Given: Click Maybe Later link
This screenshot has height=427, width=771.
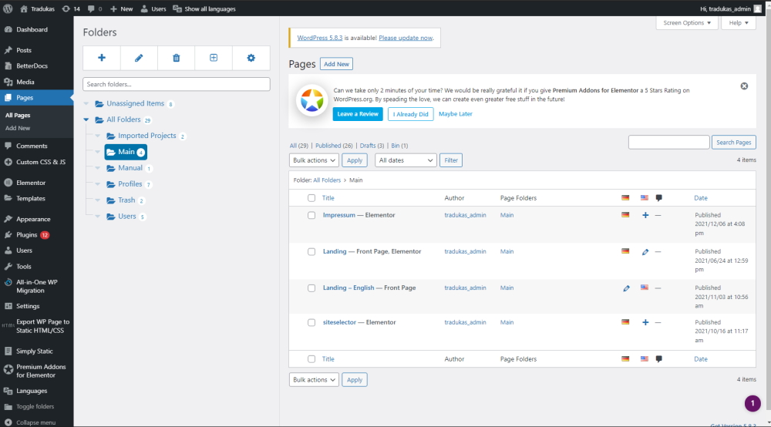Looking at the screenshot, I should 456,114.
